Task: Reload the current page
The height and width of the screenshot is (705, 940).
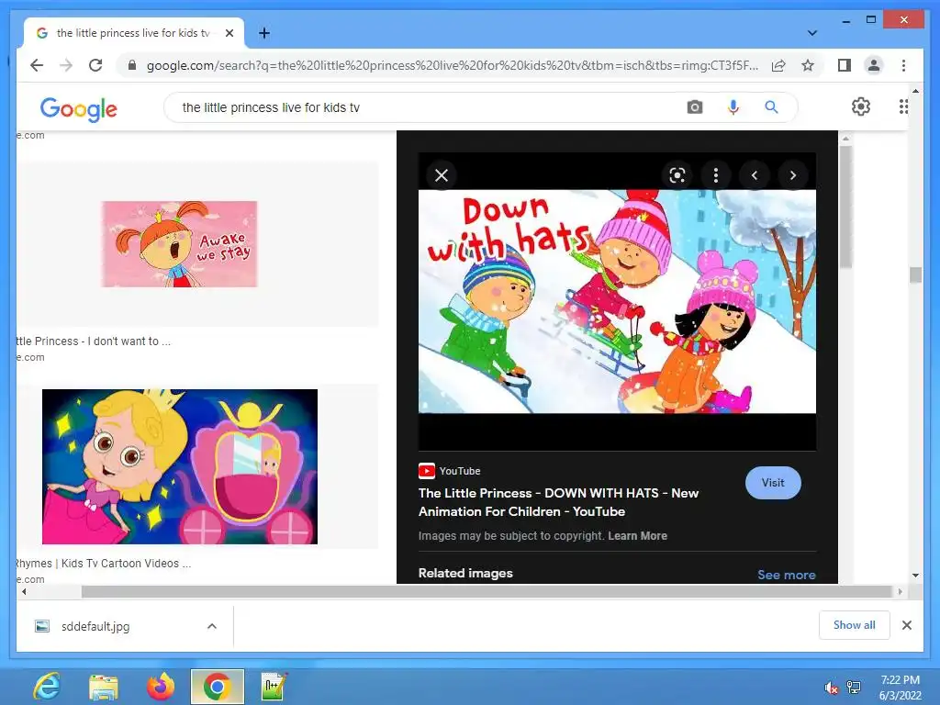Action: [95, 65]
